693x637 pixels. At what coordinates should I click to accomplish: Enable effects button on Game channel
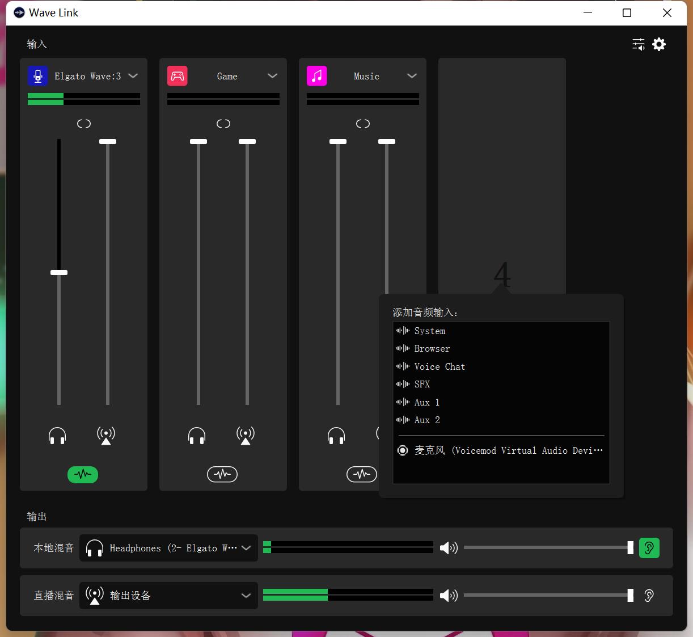[222, 474]
